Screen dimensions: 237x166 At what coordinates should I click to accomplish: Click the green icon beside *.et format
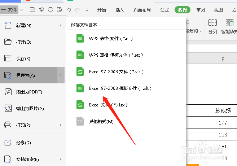point(80,38)
